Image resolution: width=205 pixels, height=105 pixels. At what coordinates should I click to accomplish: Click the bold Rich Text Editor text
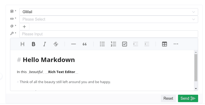point(62,72)
